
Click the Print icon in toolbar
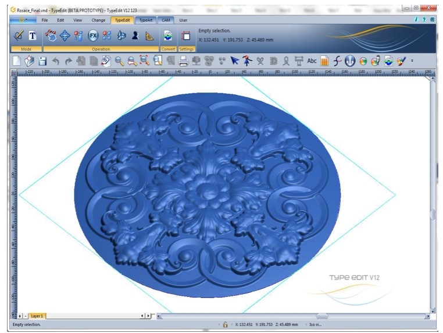(183, 61)
